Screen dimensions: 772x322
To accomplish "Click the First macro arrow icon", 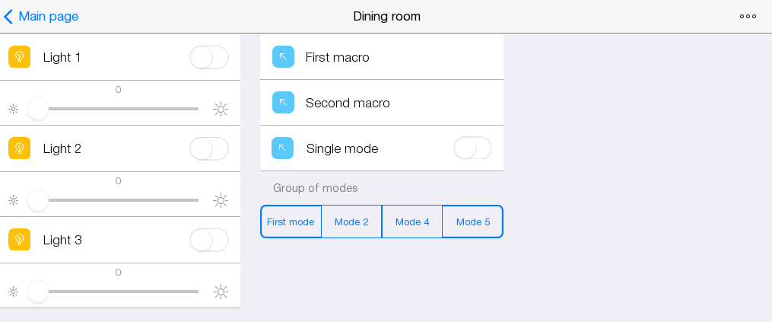I will tap(283, 57).
